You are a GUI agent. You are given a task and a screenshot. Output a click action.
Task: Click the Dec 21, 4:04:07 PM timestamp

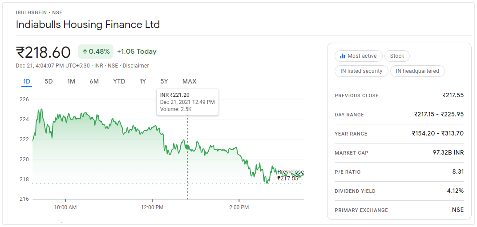(x=53, y=66)
